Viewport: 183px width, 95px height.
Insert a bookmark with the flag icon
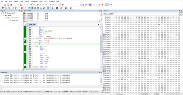38,5
